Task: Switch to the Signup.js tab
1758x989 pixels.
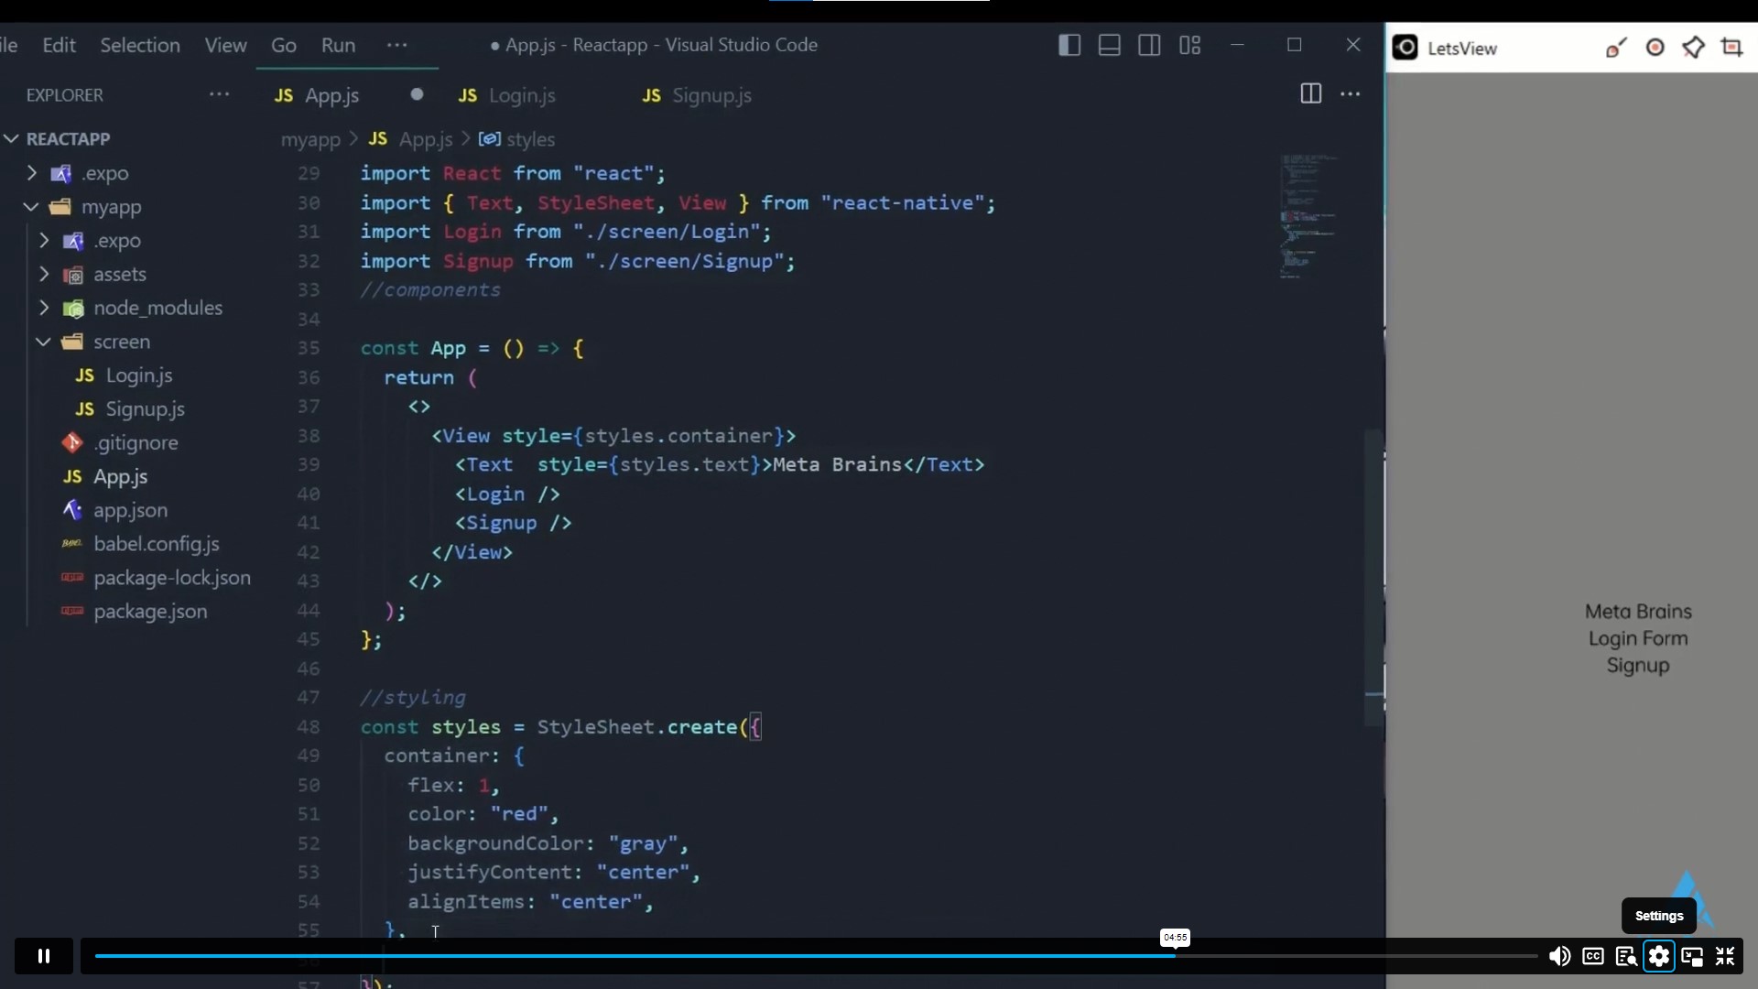Action: 711,95
